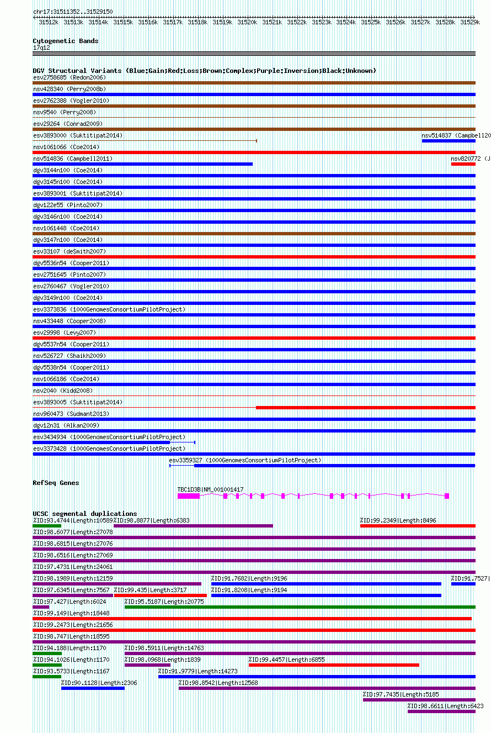The image size is (491, 733).
Task: Click the magenta TBC1D3B gene model
Action: (x=313, y=496)
